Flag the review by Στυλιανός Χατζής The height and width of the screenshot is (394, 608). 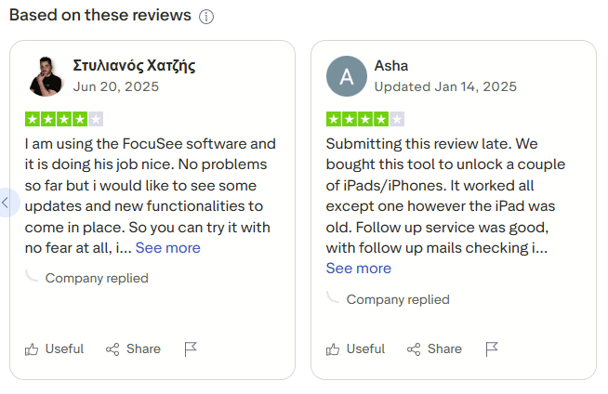(191, 349)
